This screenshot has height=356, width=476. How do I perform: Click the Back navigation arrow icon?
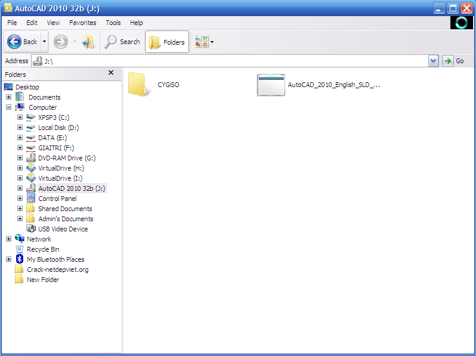14,42
